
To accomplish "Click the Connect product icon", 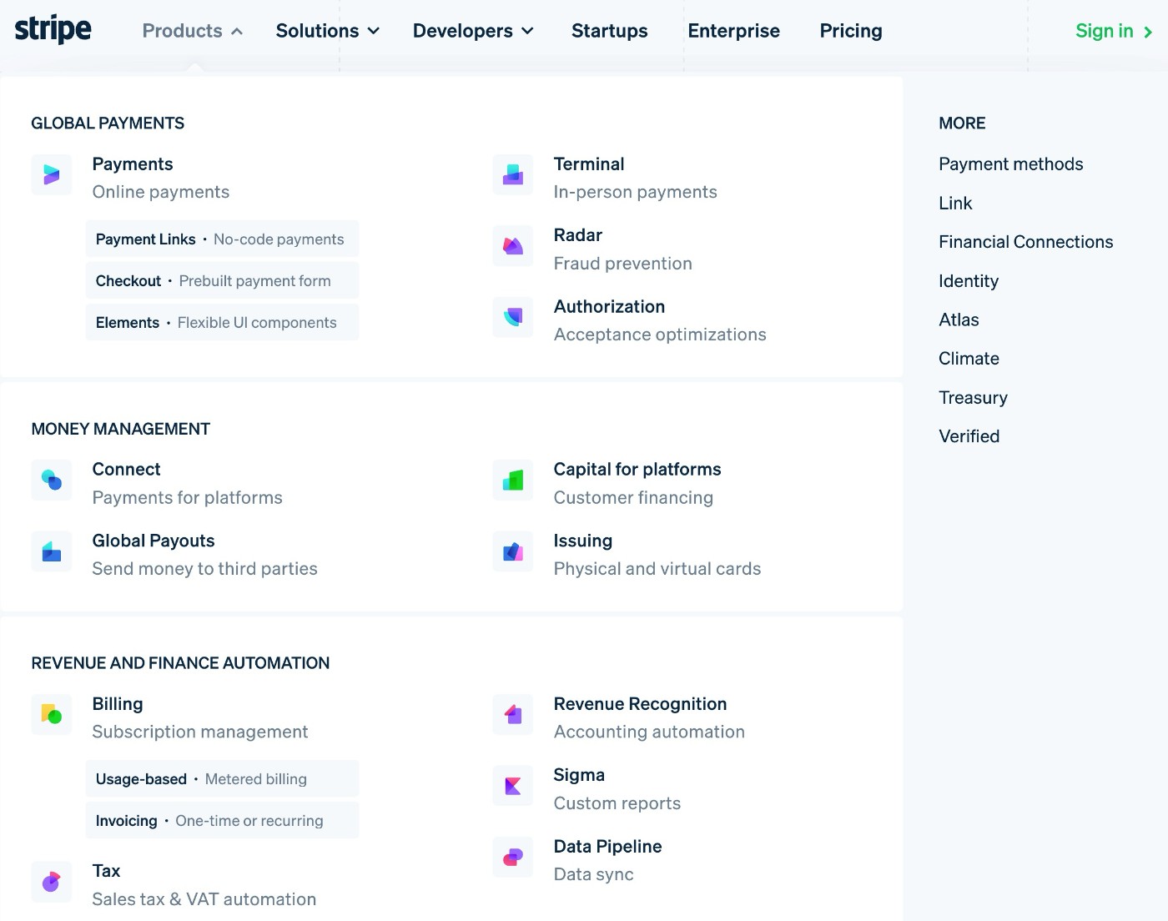I will 52,481.
